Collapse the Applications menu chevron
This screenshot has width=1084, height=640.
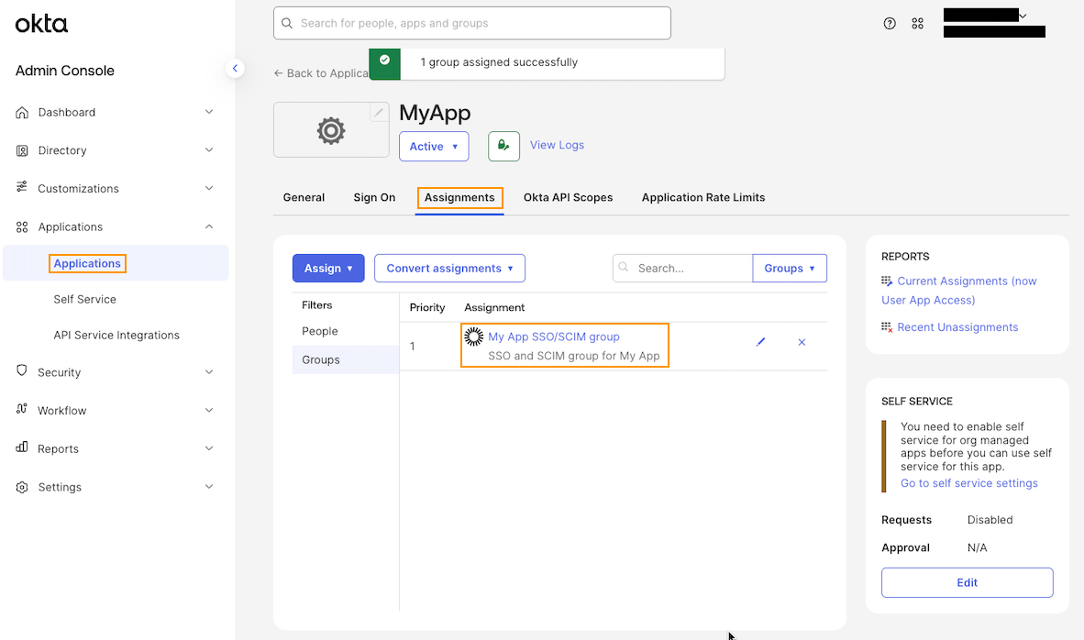tap(209, 226)
